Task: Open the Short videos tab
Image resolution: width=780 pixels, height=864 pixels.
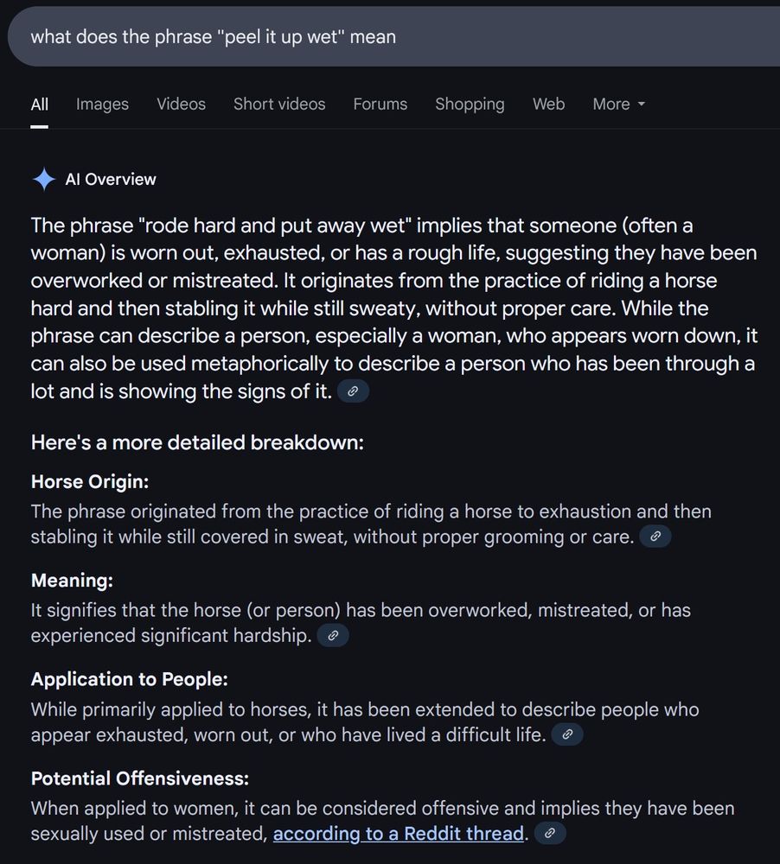Action: point(278,104)
